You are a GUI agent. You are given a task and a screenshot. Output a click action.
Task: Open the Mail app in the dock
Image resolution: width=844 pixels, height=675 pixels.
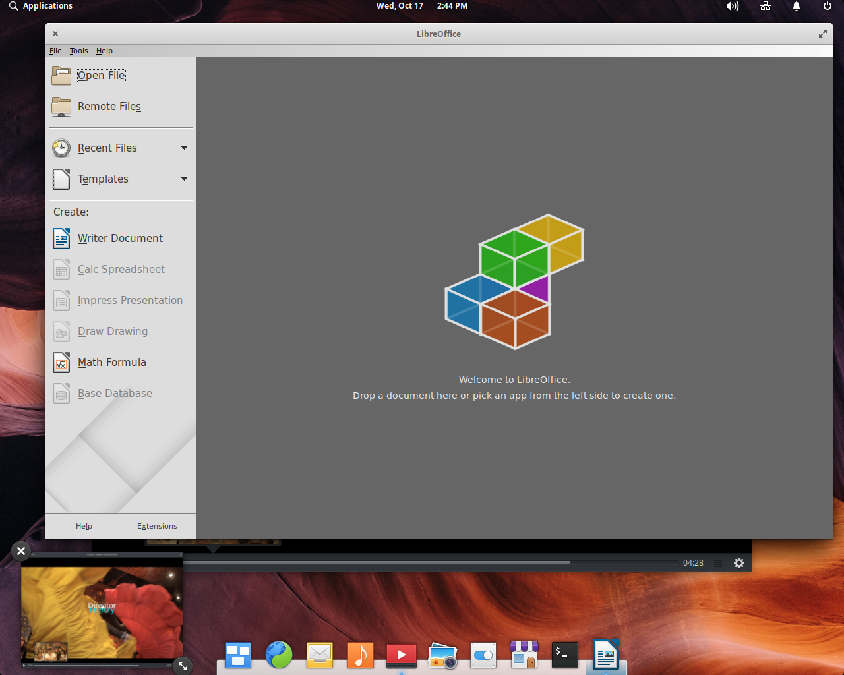320,655
